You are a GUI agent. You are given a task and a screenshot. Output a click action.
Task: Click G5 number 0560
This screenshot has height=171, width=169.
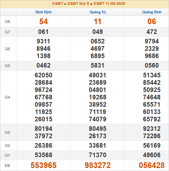[152, 65]
